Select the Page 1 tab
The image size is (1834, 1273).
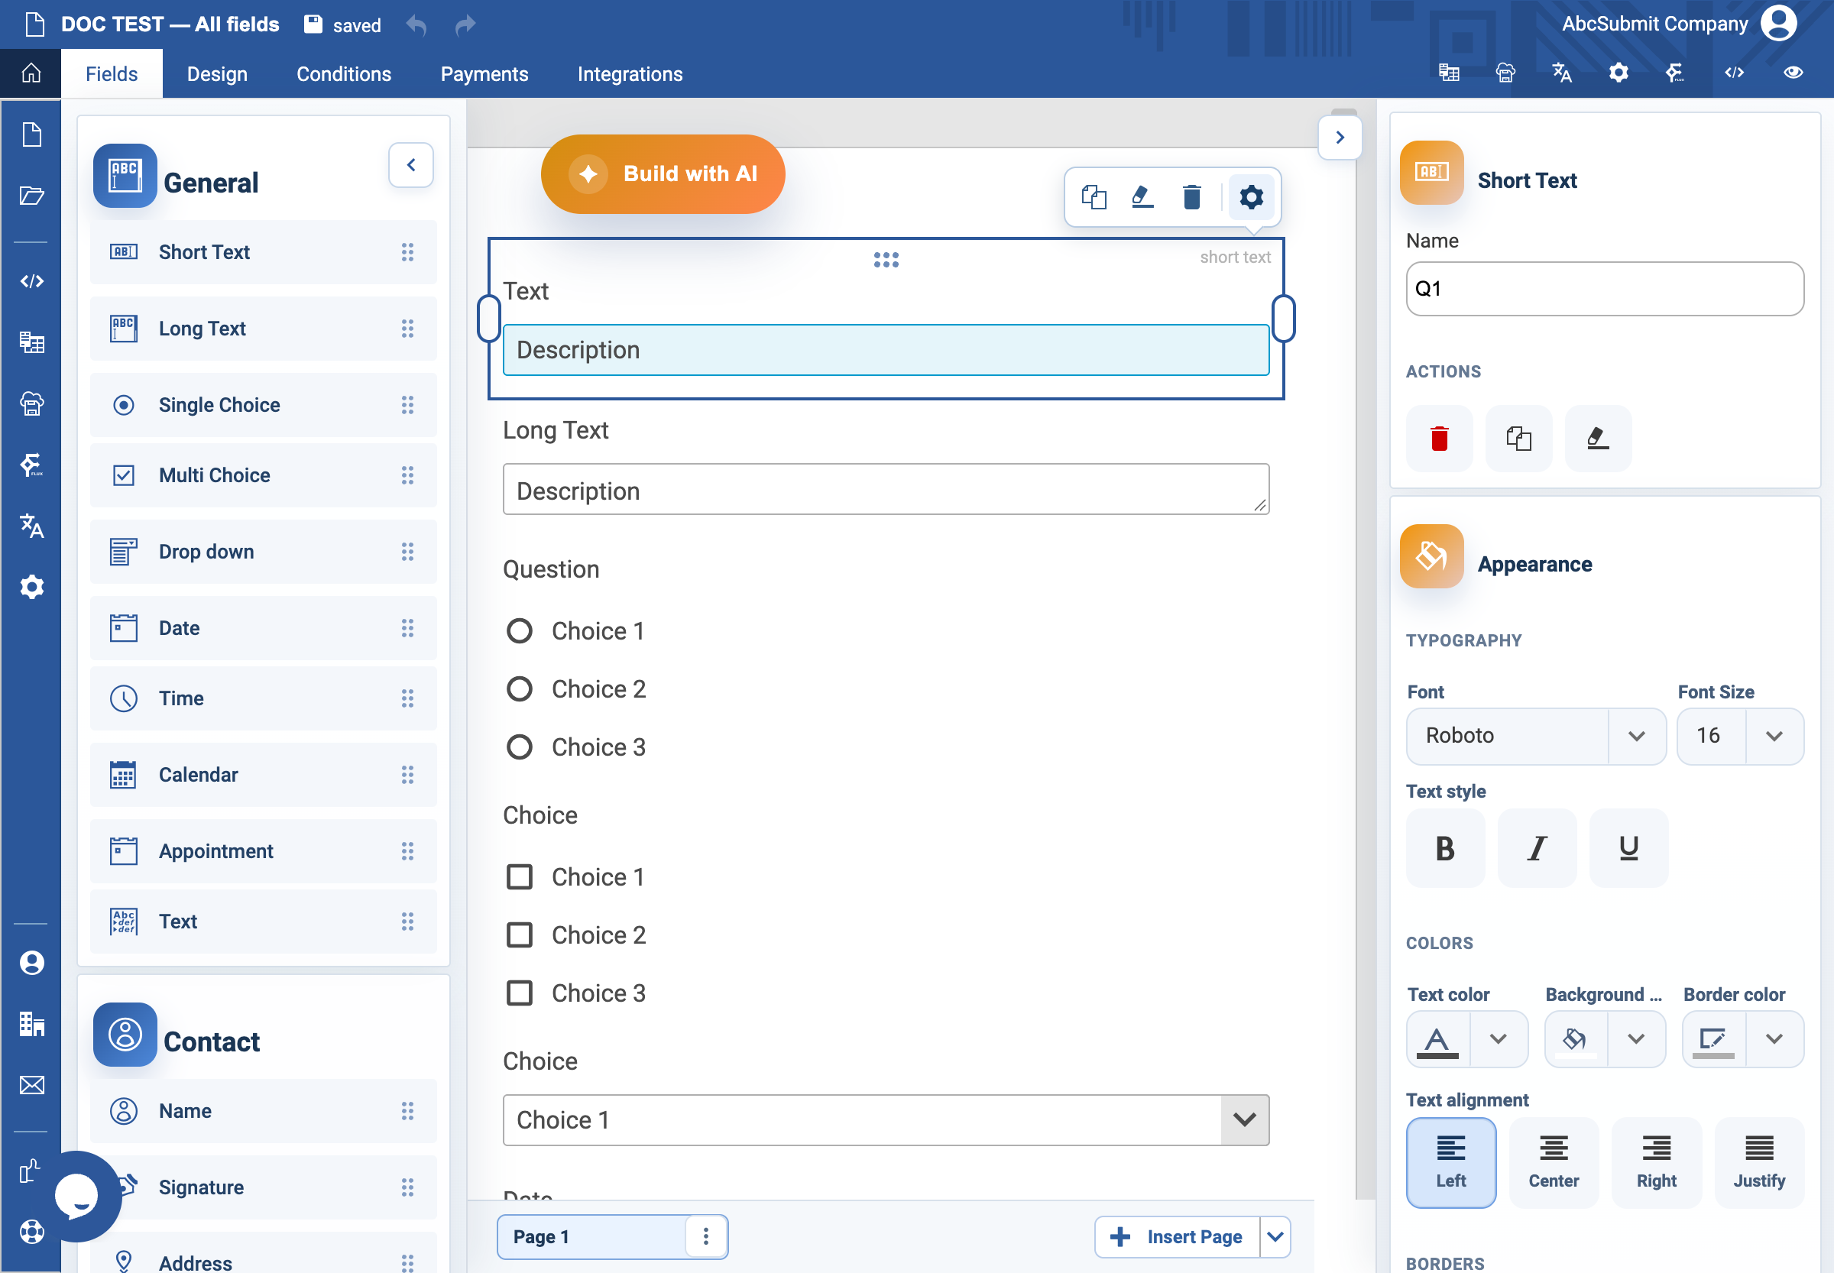591,1237
